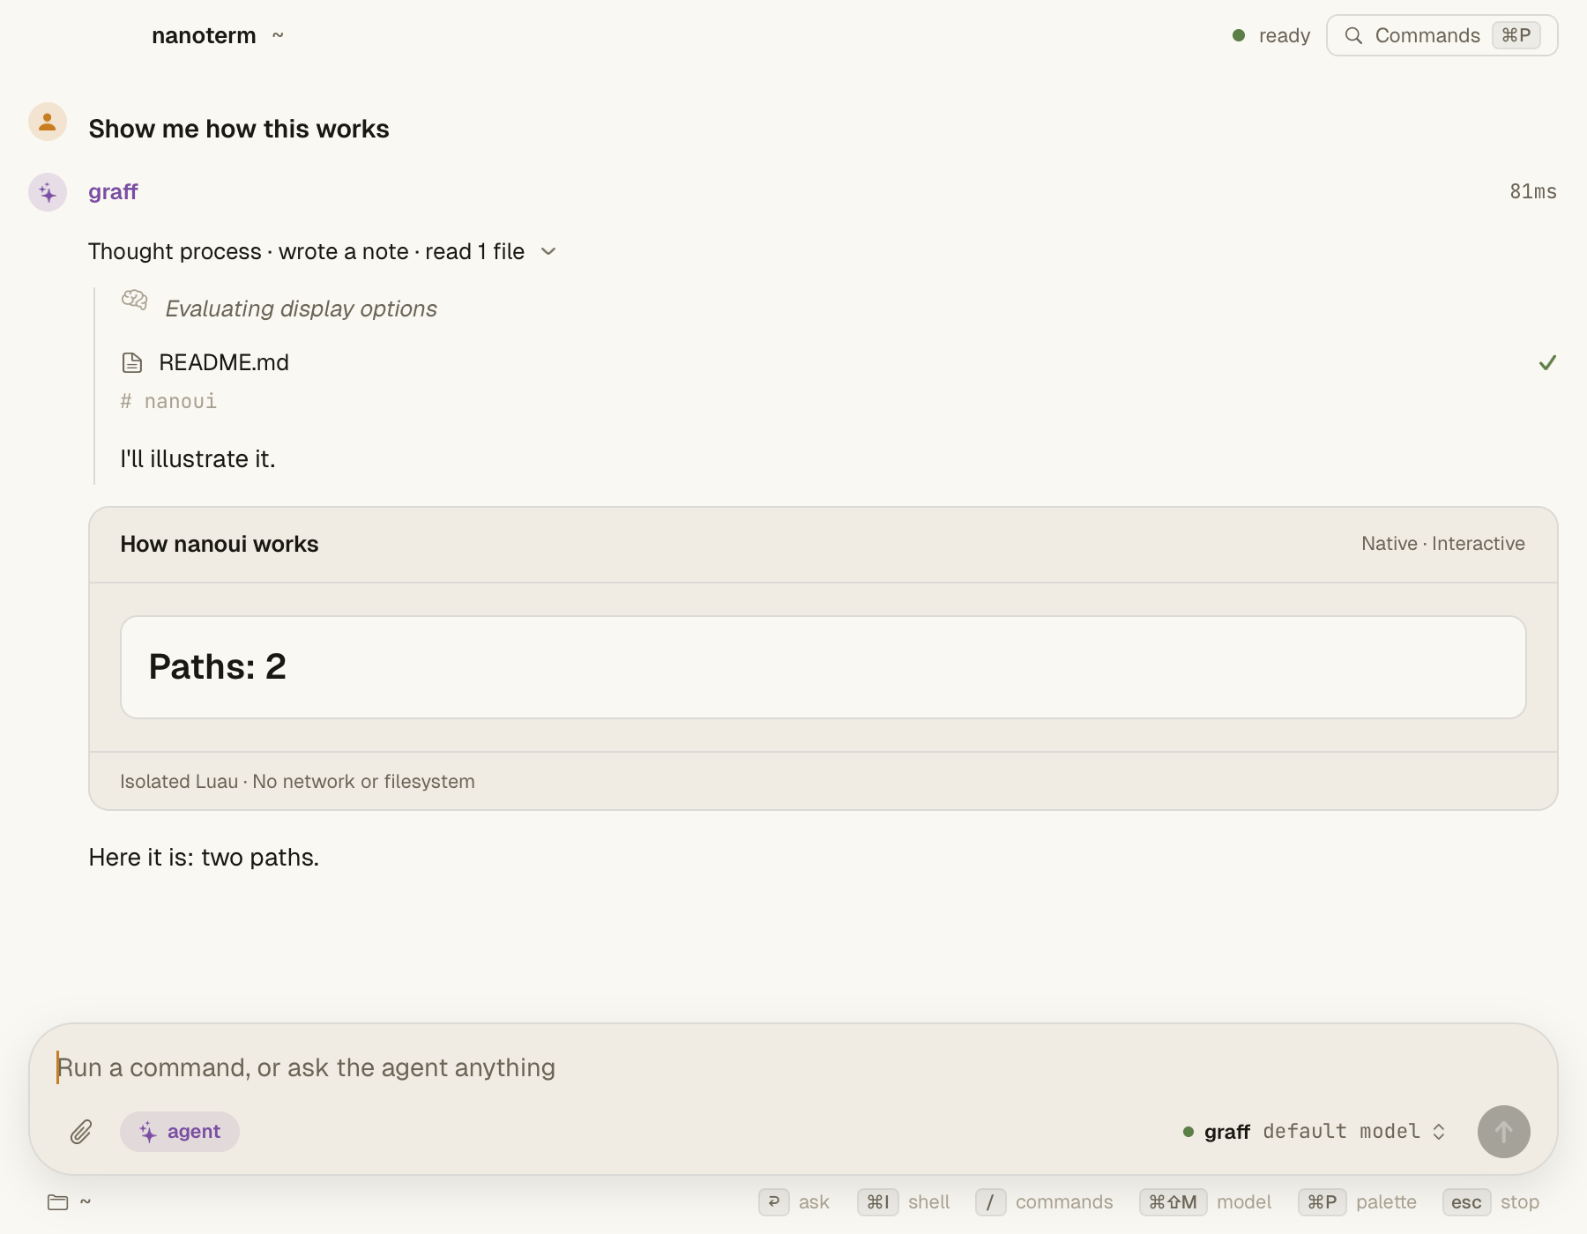
Task: Click the Paths: 2 card
Action: pos(823,667)
